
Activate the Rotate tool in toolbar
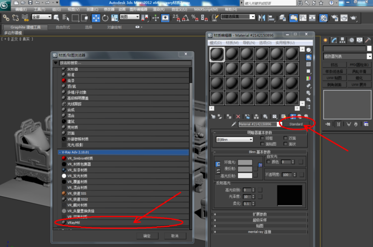105,18
